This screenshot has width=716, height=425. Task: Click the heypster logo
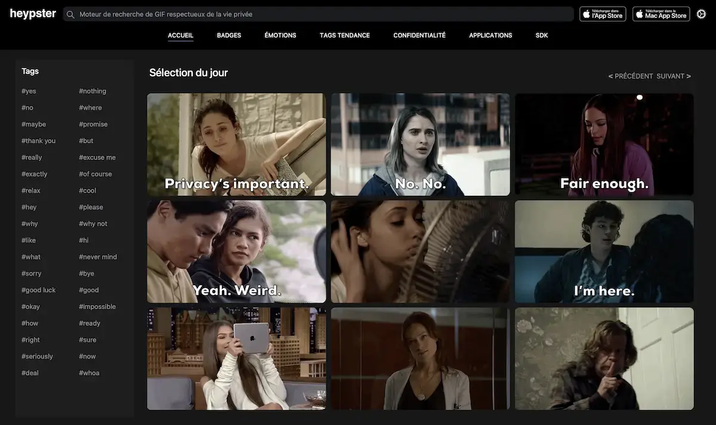pos(33,14)
